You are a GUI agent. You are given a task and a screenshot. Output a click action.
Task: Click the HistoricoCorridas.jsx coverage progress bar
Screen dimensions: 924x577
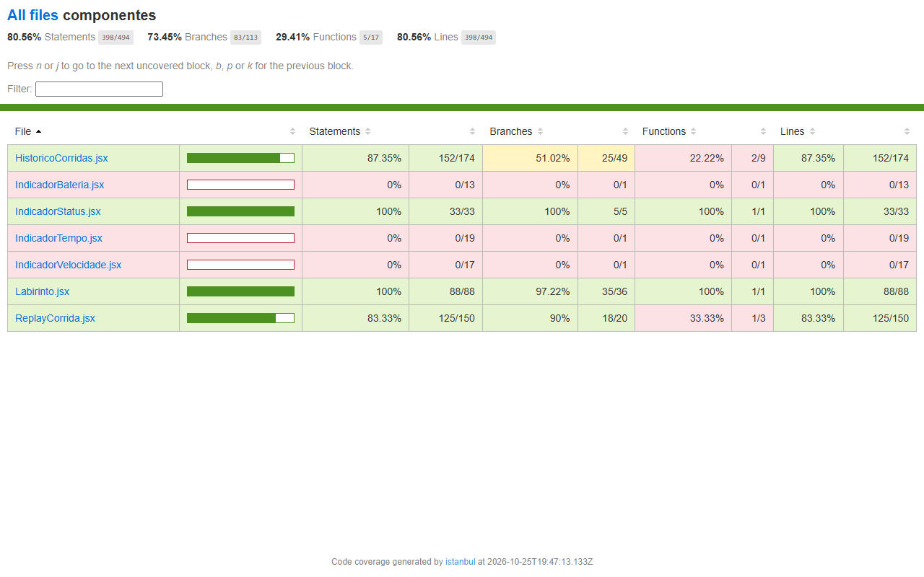(x=240, y=158)
